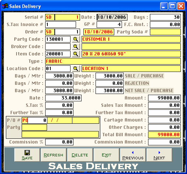The width and height of the screenshot is (187, 174).
Task: Click the Exit button
Action: tap(107, 155)
